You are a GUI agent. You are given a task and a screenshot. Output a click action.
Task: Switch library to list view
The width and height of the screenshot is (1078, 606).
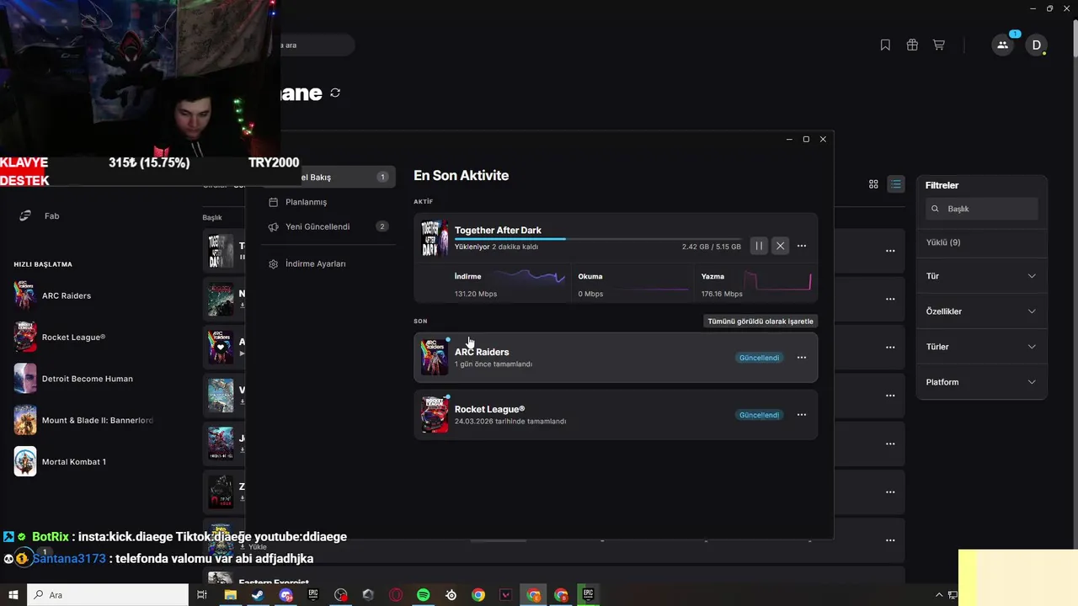click(896, 184)
